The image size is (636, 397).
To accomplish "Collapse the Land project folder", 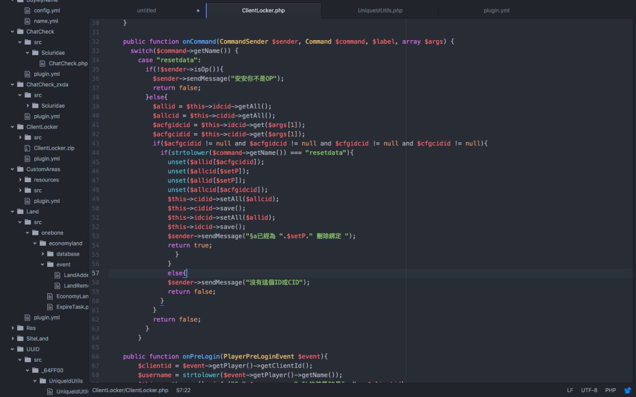I will coord(12,211).
